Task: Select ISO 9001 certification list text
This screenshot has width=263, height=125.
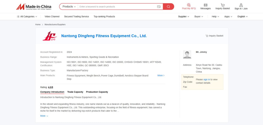Action: [114, 64]
